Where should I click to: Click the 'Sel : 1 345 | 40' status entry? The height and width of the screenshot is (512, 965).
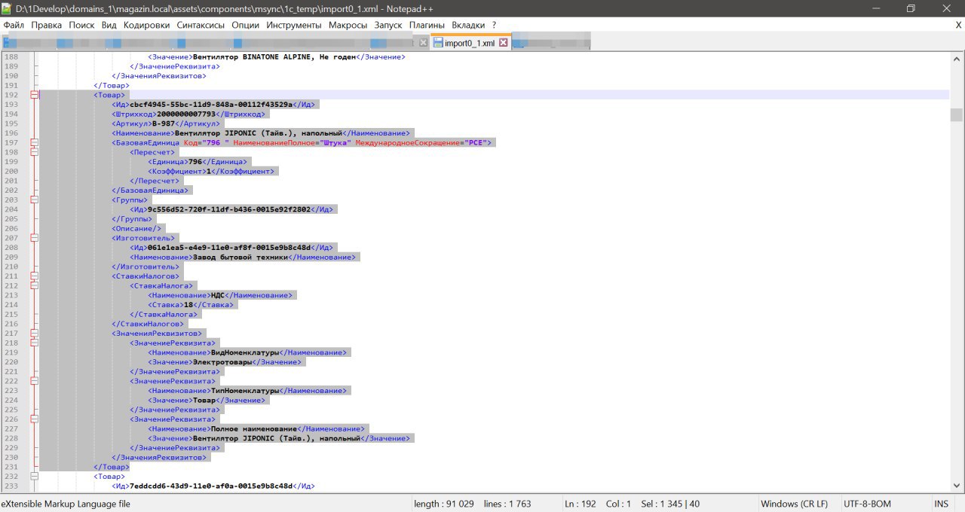coord(669,504)
